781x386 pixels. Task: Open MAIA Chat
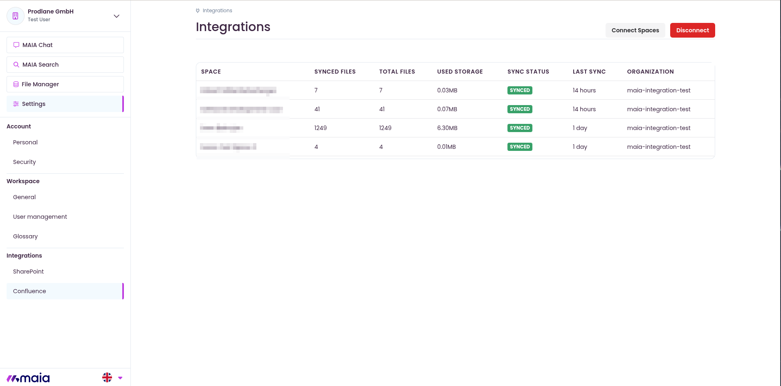tap(65, 45)
